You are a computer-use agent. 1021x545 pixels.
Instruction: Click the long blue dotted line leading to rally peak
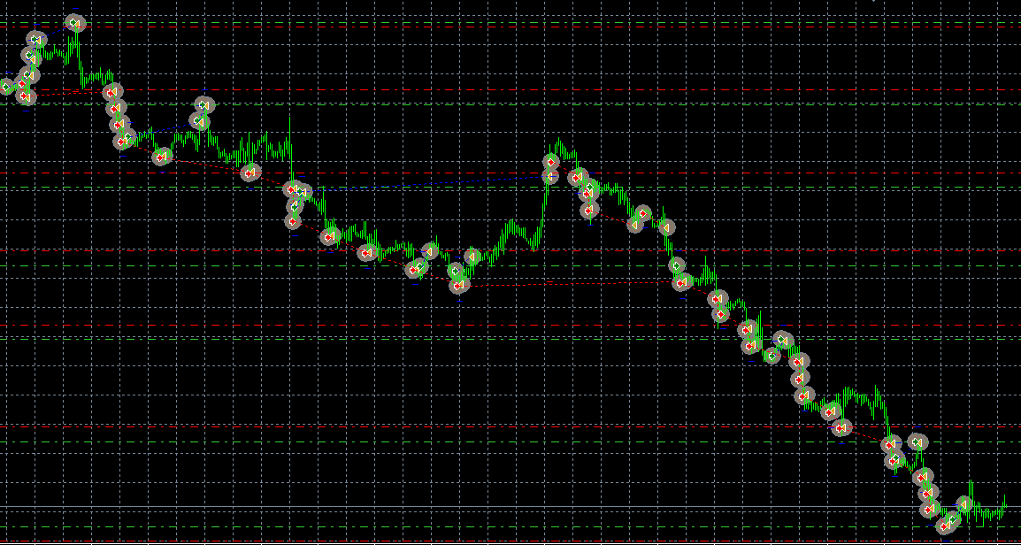click(x=428, y=183)
